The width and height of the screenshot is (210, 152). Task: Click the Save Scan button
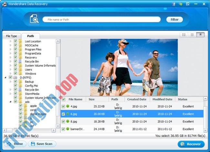coord(42,144)
